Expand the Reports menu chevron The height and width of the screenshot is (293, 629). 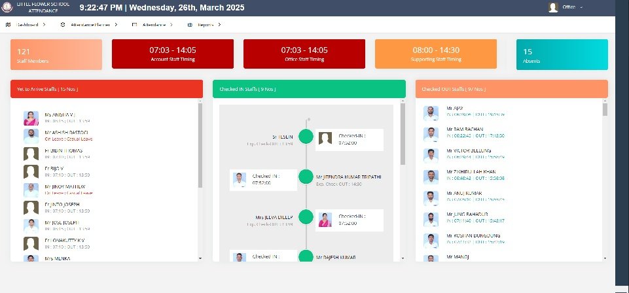[219, 25]
